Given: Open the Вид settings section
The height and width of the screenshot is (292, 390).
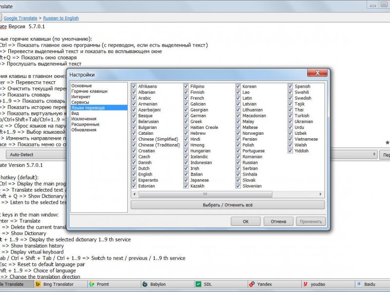Looking at the screenshot, I should (75, 113).
